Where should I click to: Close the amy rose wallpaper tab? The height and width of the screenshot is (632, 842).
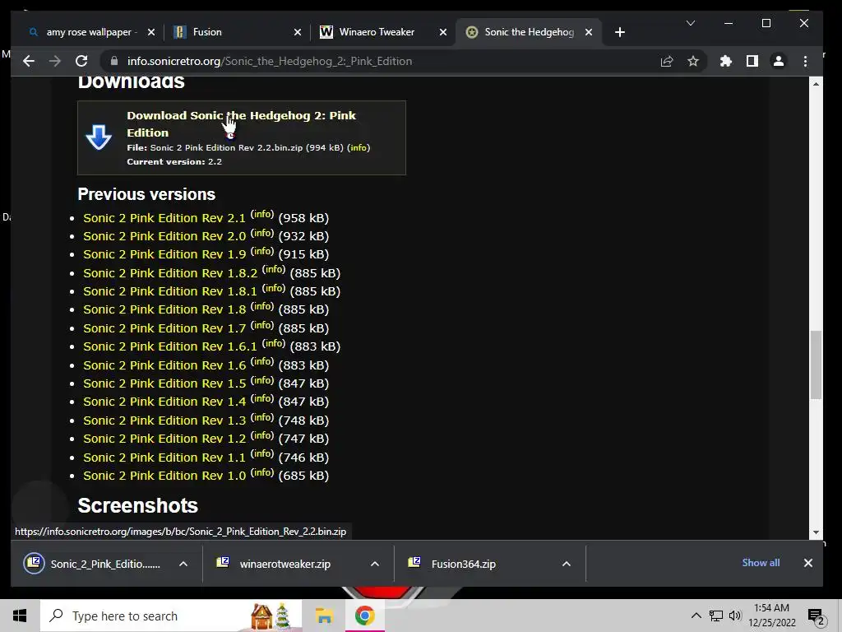[x=151, y=32]
